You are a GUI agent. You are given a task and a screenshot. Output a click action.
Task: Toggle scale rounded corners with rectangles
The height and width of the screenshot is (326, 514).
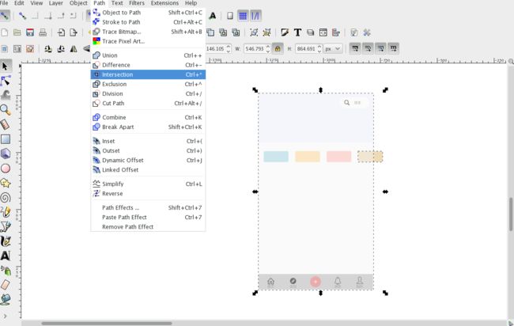pos(368,49)
